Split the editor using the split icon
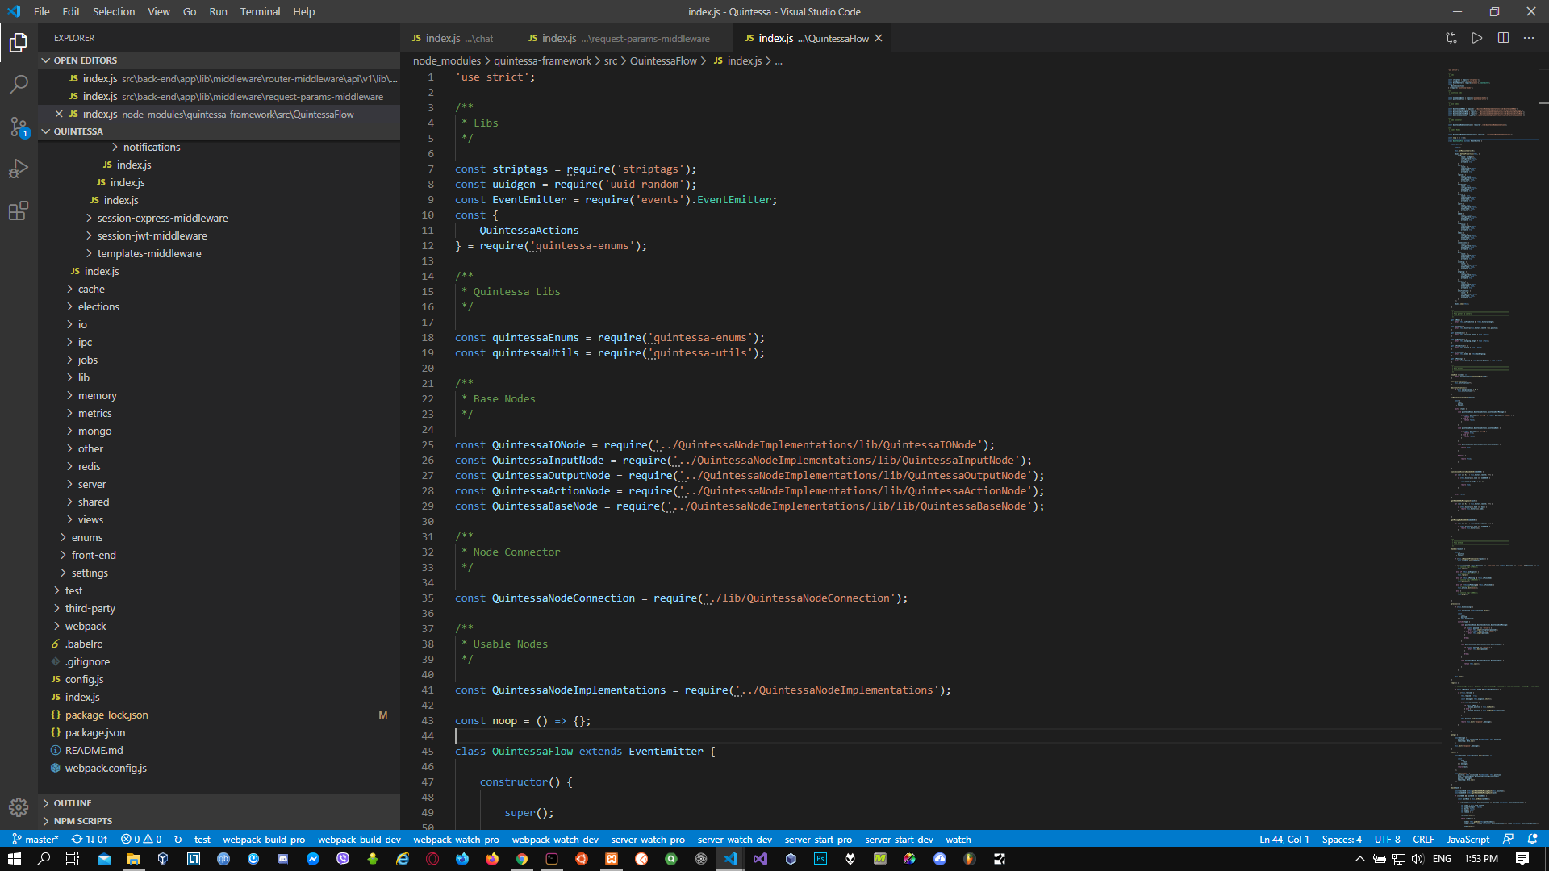Image resolution: width=1549 pixels, height=871 pixels. 1503,38
